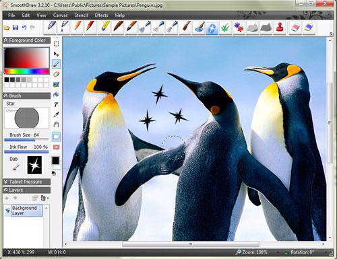Adjust the Ink Flow slider
Screen dimensions: 337x259
[26, 152]
